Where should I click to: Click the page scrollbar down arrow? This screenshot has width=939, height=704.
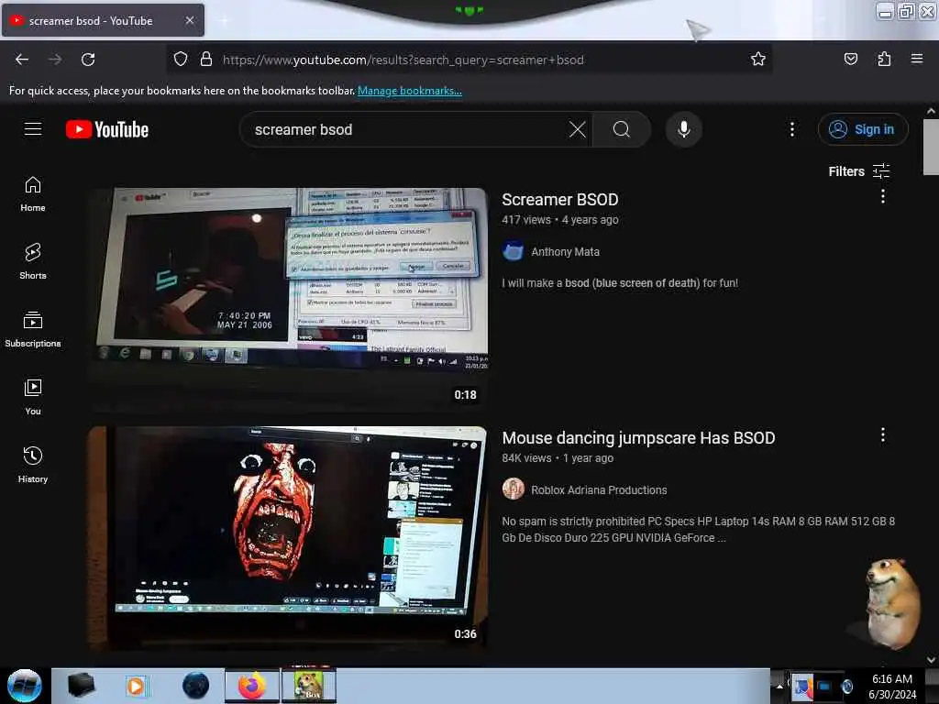[x=931, y=660]
